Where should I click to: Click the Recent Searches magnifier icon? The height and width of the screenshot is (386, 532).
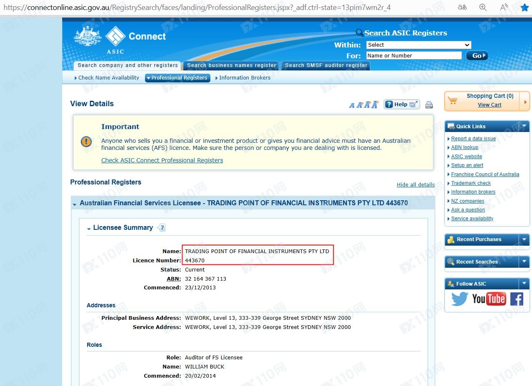point(451,262)
